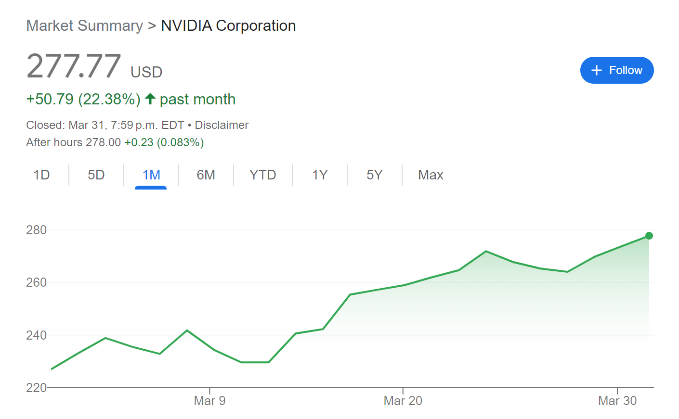Show the Max time range
This screenshot has height=419, width=679.
click(431, 175)
